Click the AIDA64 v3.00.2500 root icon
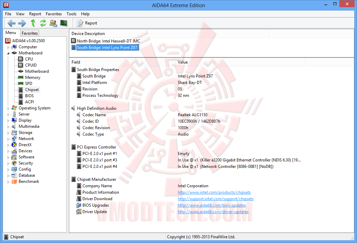This screenshot has height=243, width=357. (8, 41)
